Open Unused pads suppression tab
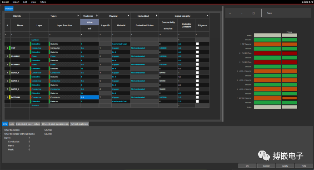Viewport: 314px width, 170px height. [55, 124]
